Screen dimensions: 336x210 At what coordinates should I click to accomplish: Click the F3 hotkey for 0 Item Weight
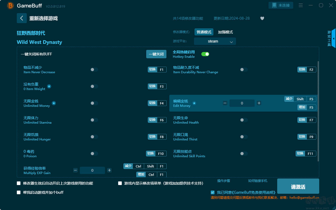coord(157,86)
